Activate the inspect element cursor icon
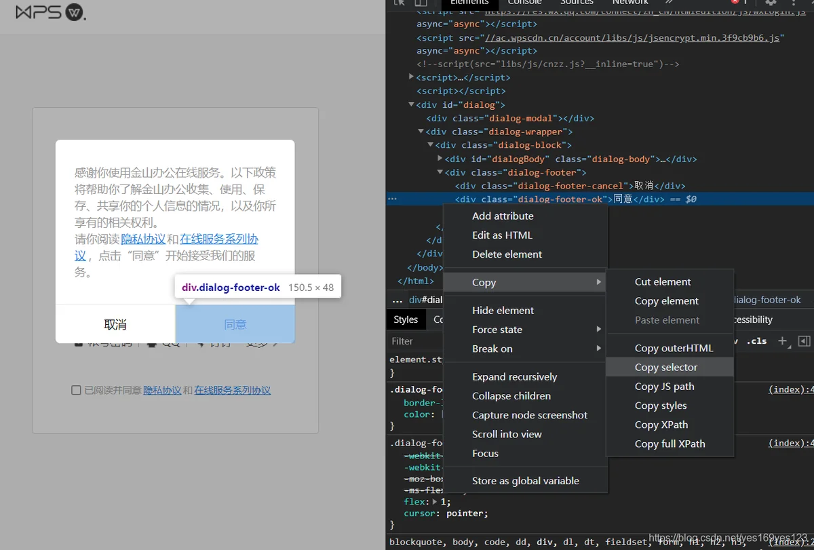Image resolution: width=814 pixels, height=550 pixels. click(x=399, y=3)
